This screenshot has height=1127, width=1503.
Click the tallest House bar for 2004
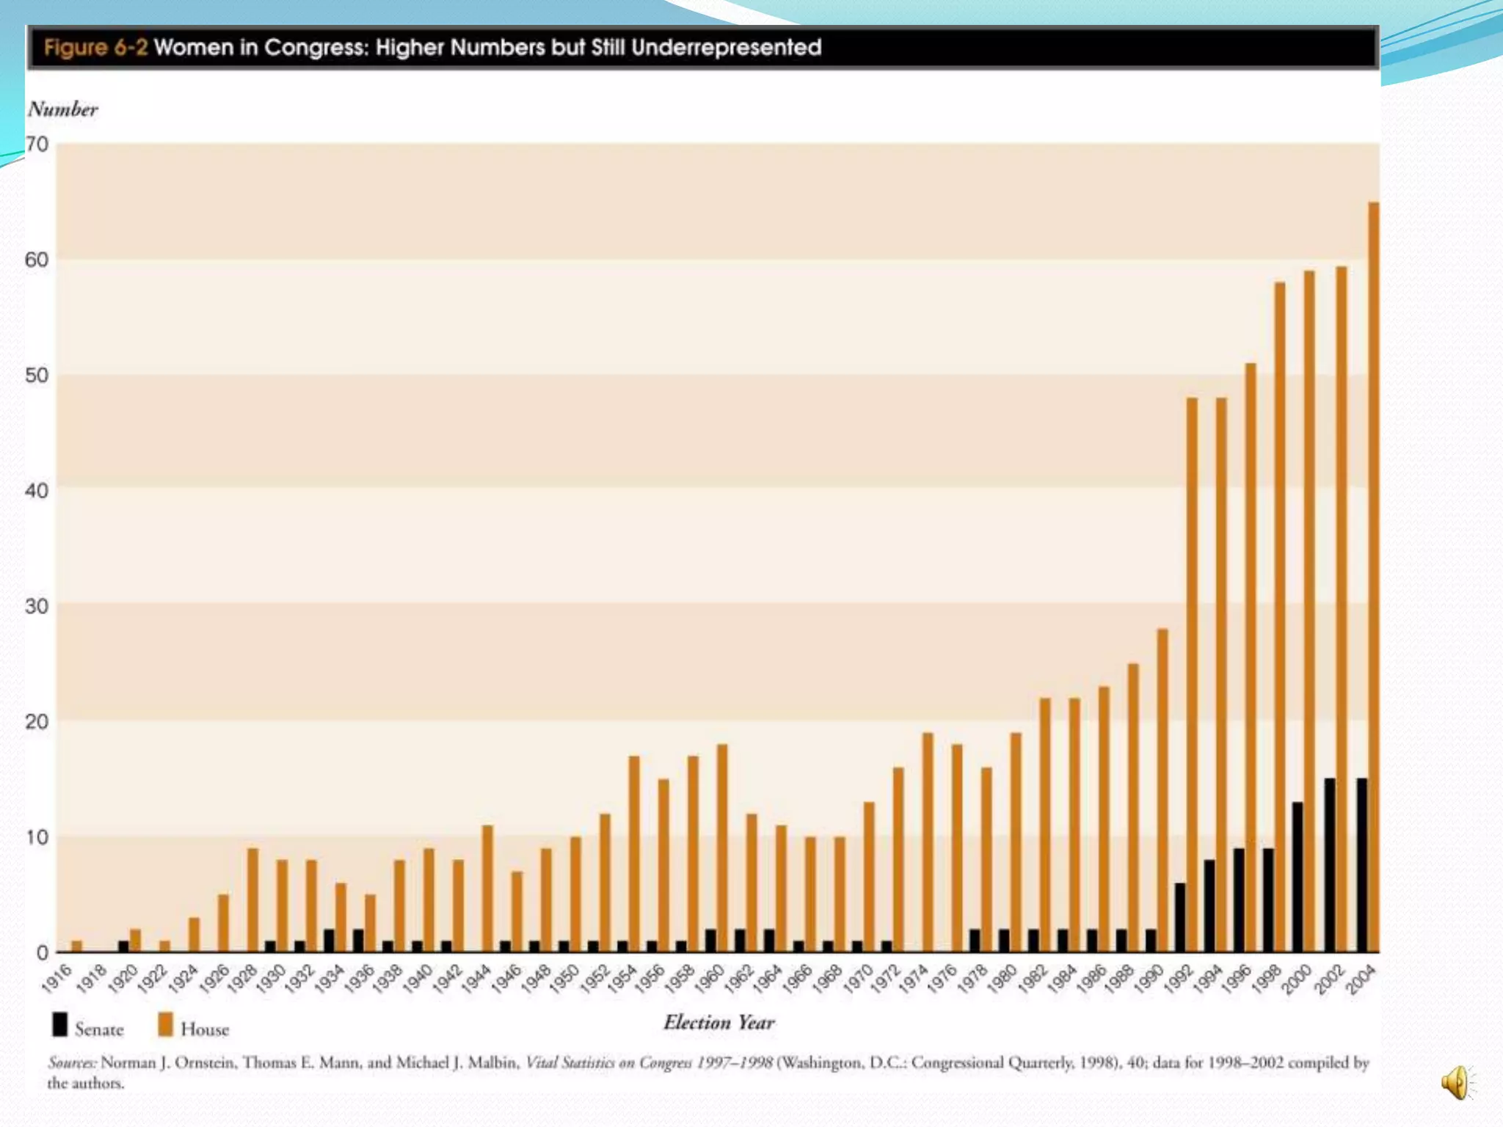[1373, 576]
